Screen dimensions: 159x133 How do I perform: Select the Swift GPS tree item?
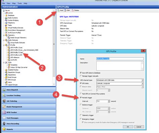pos(14,60)
